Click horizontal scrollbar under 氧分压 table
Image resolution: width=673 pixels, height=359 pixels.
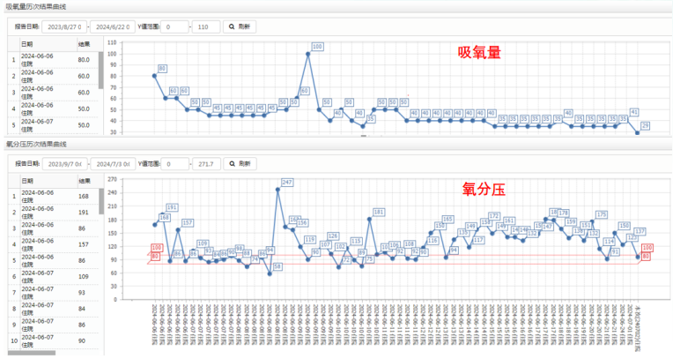click(32, 353)
